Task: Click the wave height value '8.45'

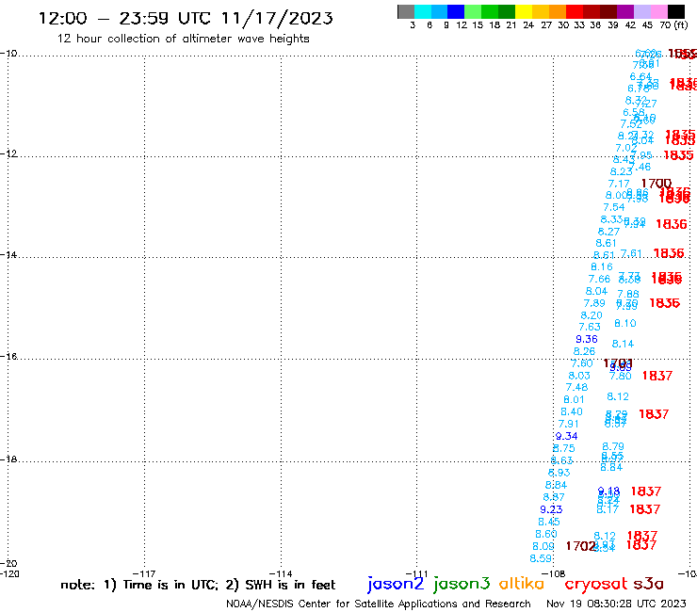Action: (549, 522)
